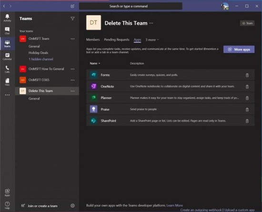Click the Forms app icon
Screen dimensions: 262x212
click(x=93, y=74)
